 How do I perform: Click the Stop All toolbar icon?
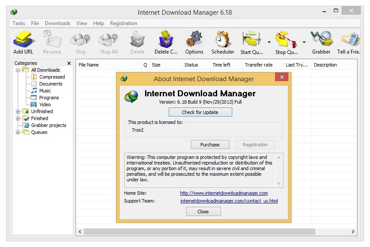click(x=108, y=39)
